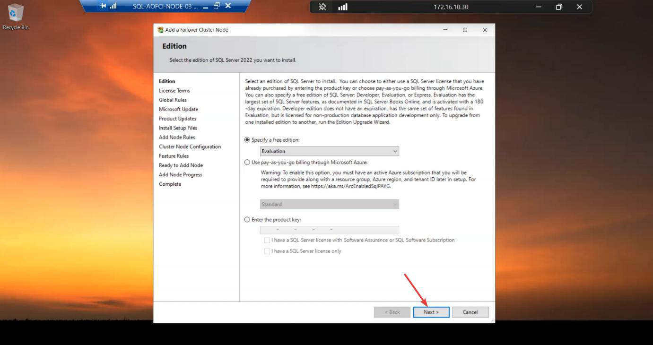
Task: Click the setup icon in dialog title bar
Action: pyautogui.click(x=161, y=30)
